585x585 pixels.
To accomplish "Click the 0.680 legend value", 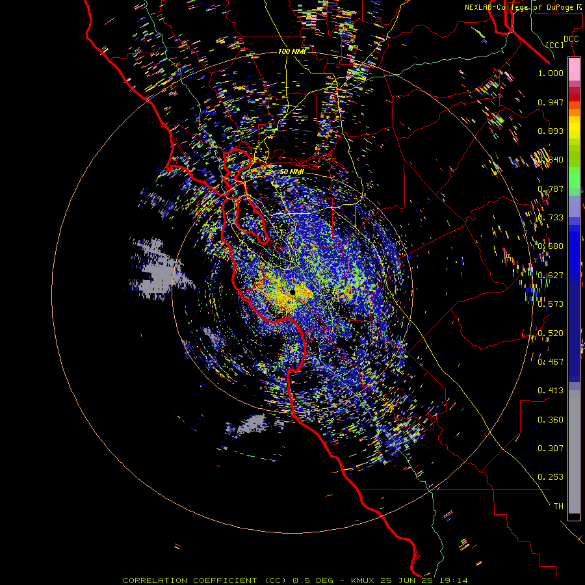I will (x=551, y=246).
